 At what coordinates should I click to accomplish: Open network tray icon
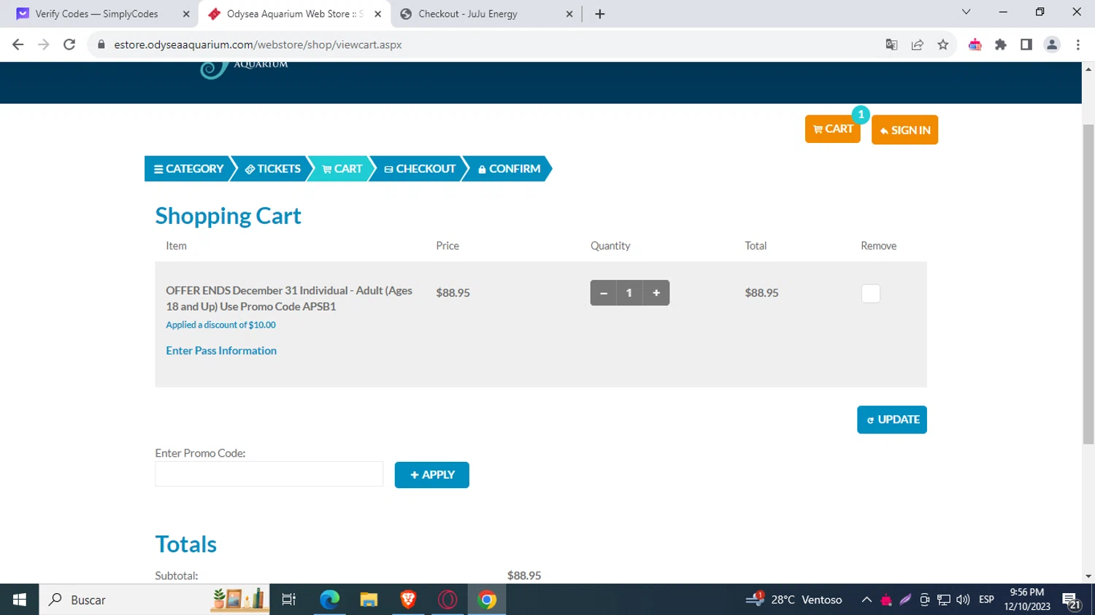click(944, 600)
